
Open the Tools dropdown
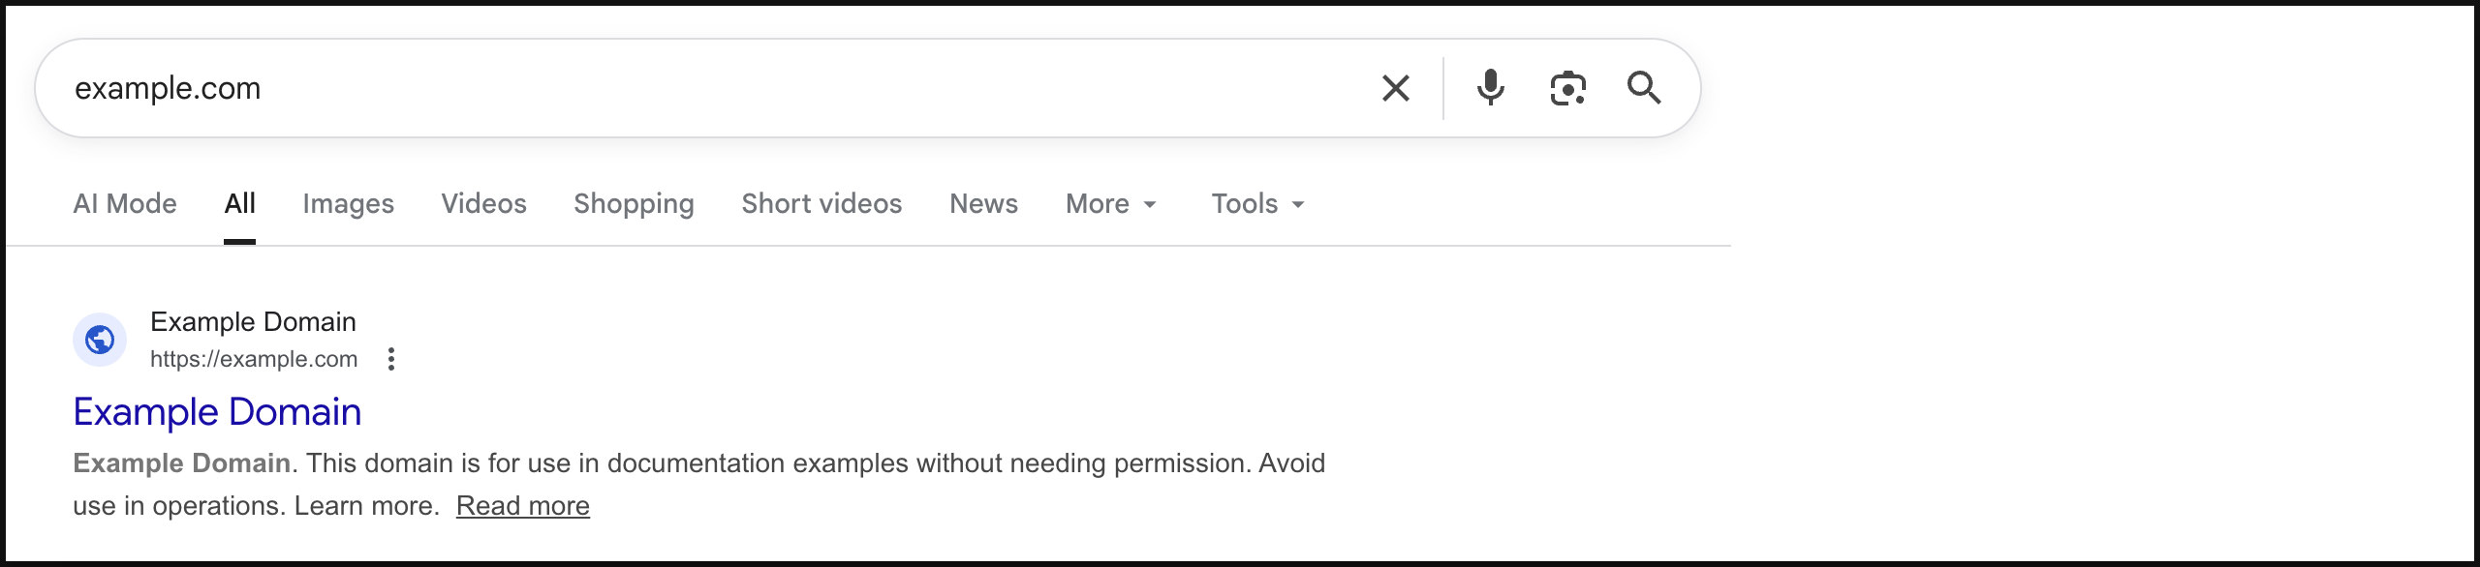coord(1257,204)
